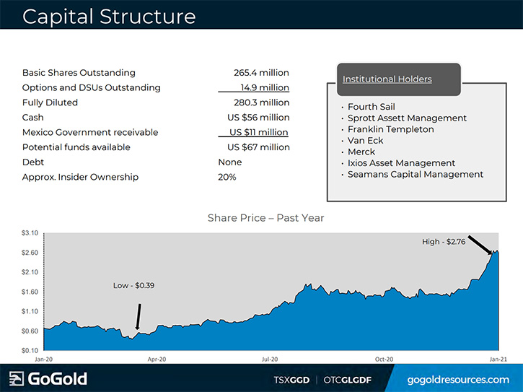This screenshot has width=523, height=392.
Task: Click the $2.60 y-axis label
Action: click(x=30, y=253)
